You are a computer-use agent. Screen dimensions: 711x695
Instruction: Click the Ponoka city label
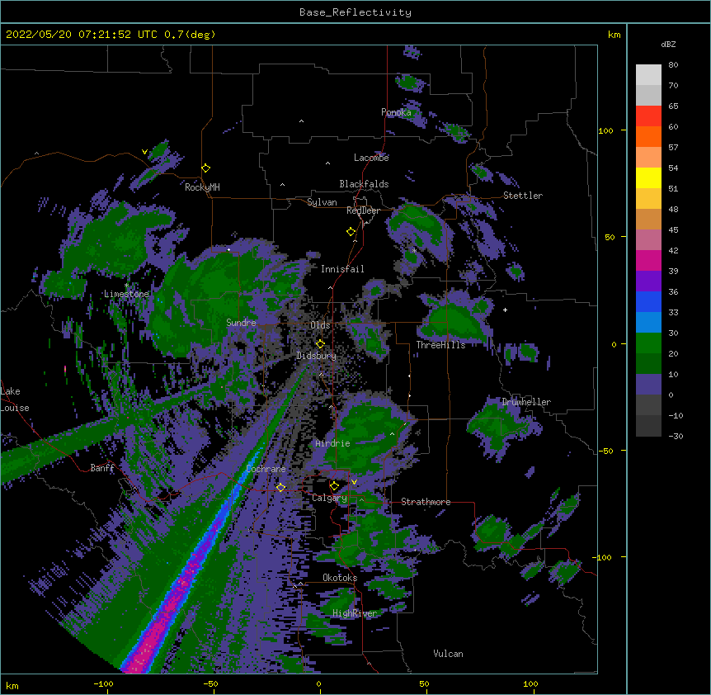(x=396, y=112)
